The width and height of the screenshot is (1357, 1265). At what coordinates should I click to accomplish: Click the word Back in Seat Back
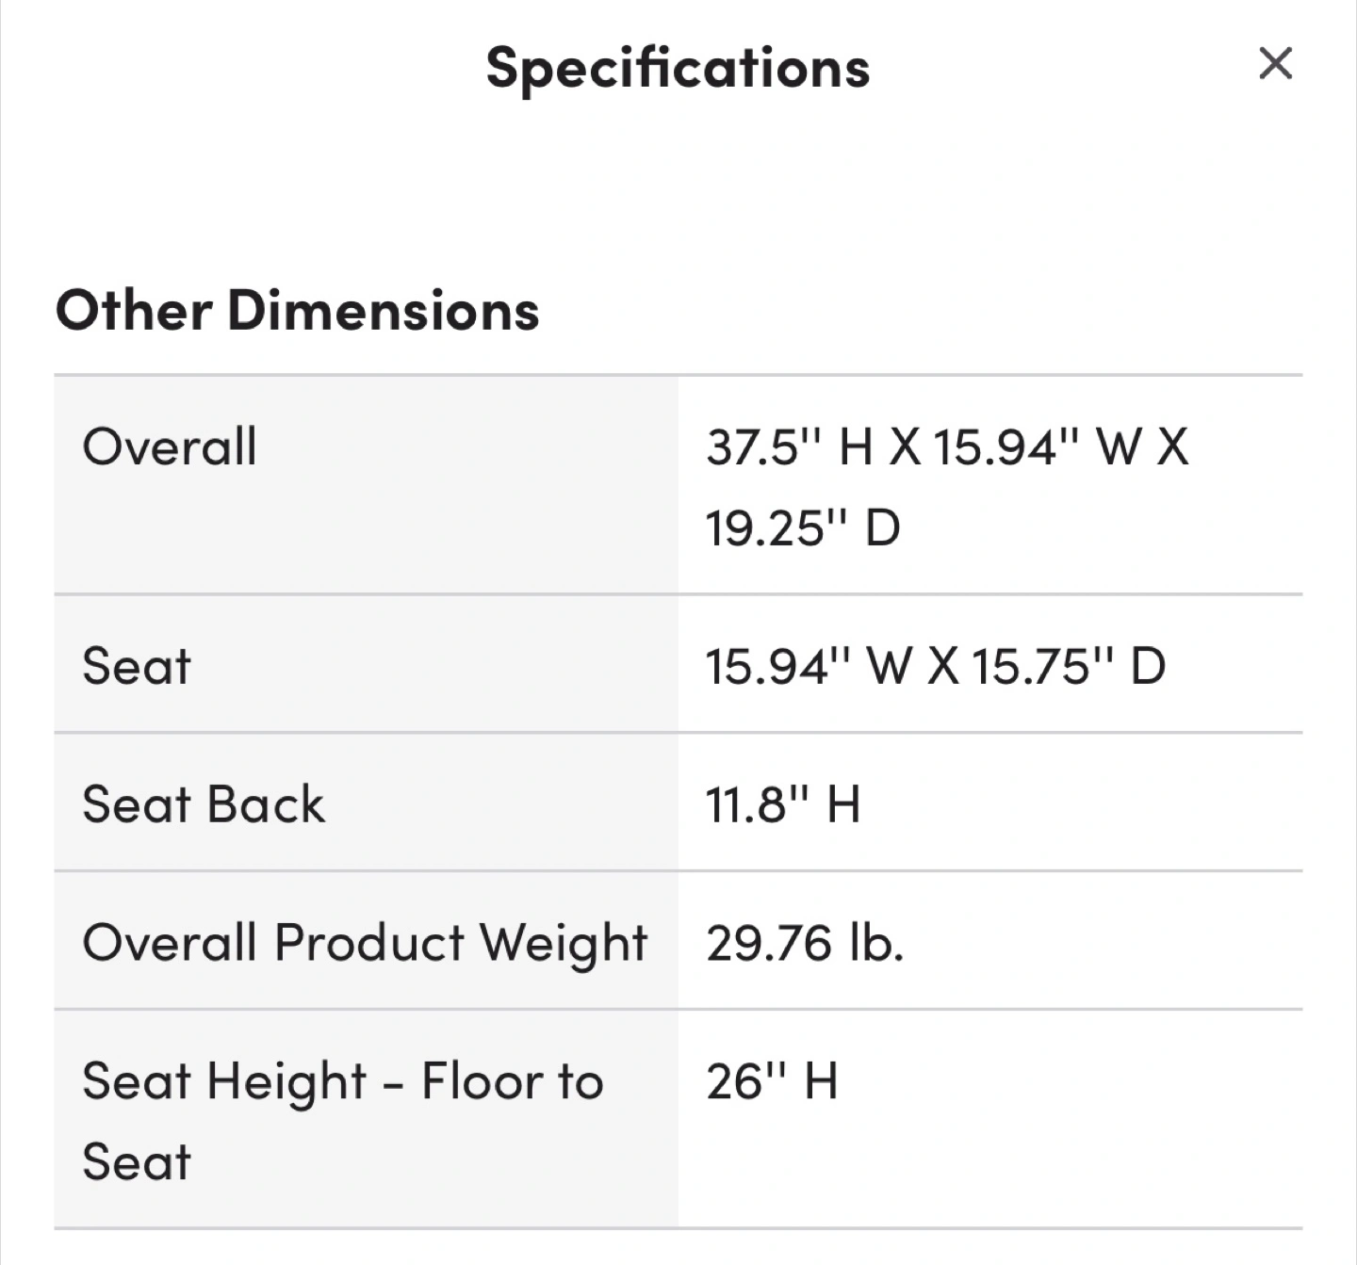(266, 804)
